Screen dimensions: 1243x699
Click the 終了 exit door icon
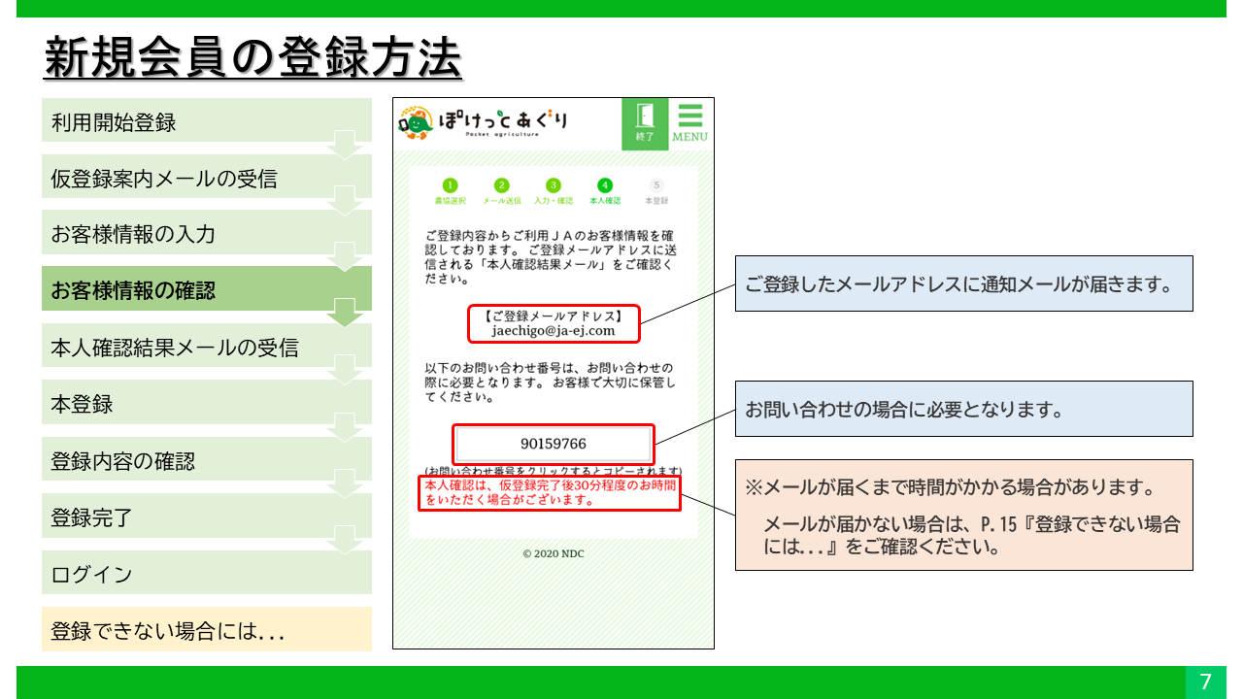pos(645,123)
